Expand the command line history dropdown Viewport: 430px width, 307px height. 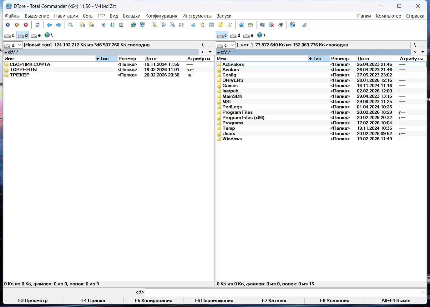[423, 292]
